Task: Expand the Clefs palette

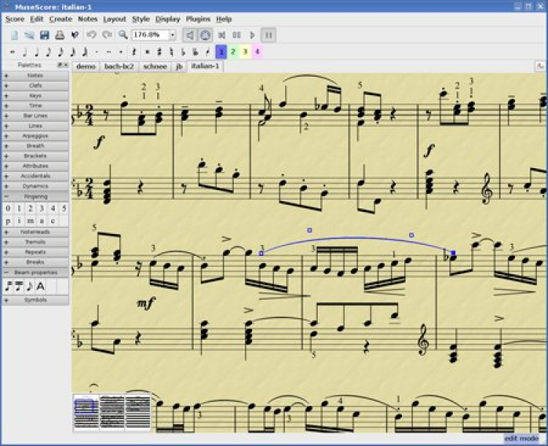Action: click(x=35, y=86)
